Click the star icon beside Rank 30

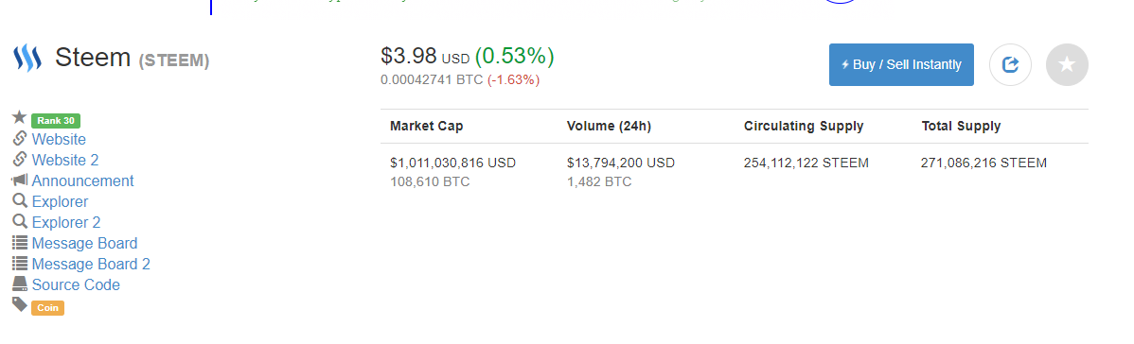[20, 117]
